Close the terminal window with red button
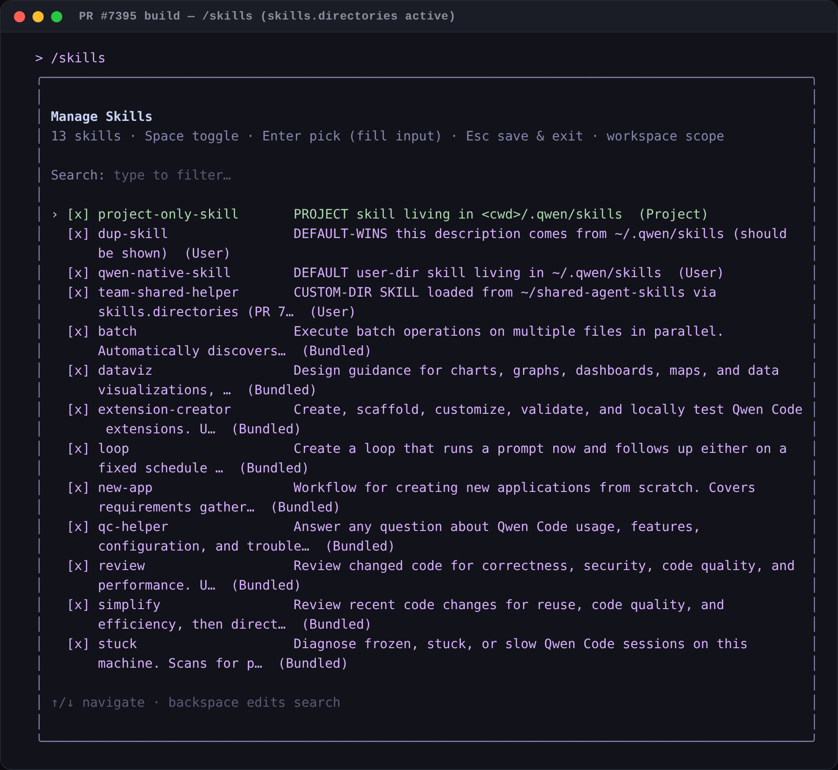 pyautogui.click(x=20, y=17)
